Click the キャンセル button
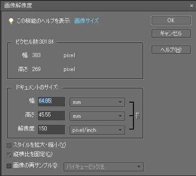196x176 pixels. 171,33
